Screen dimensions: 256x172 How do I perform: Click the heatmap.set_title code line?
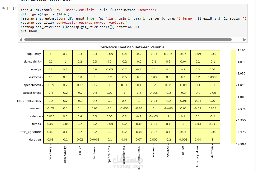click(x=74, y=23)
